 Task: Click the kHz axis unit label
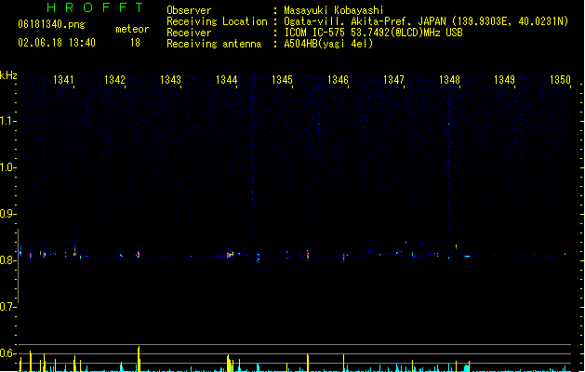8,75
